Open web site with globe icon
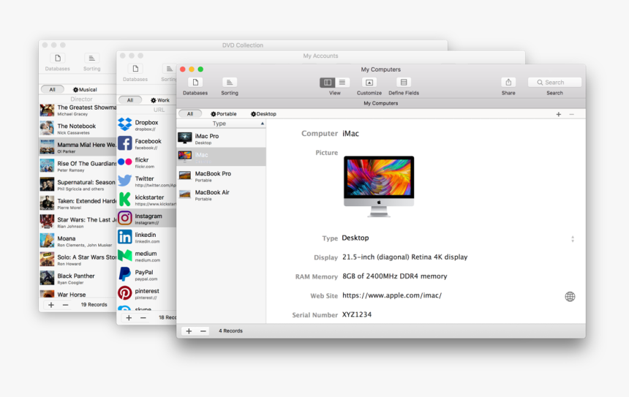 coord(570,296)
